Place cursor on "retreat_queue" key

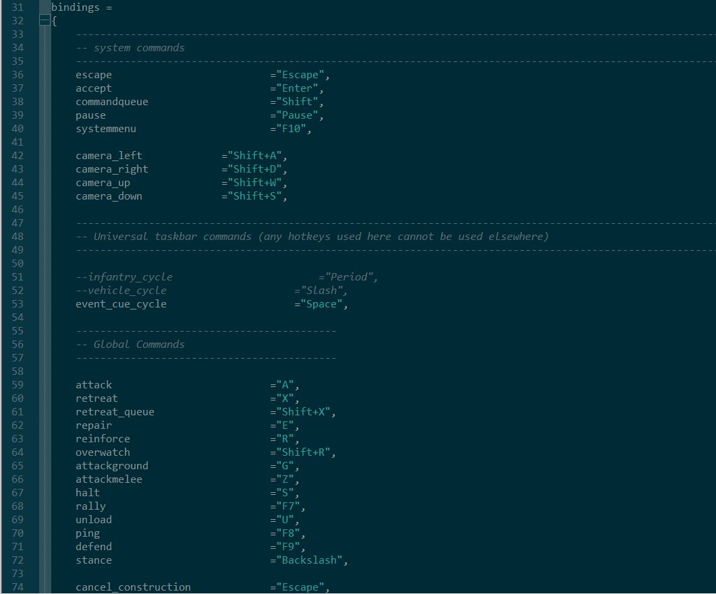pos(115,412)
